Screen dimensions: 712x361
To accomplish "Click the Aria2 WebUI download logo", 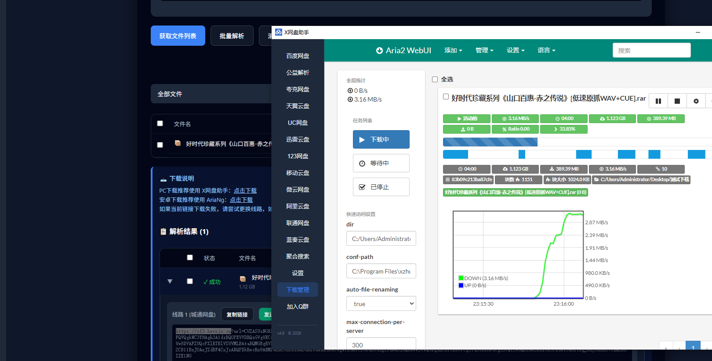I will coord(379,51).
